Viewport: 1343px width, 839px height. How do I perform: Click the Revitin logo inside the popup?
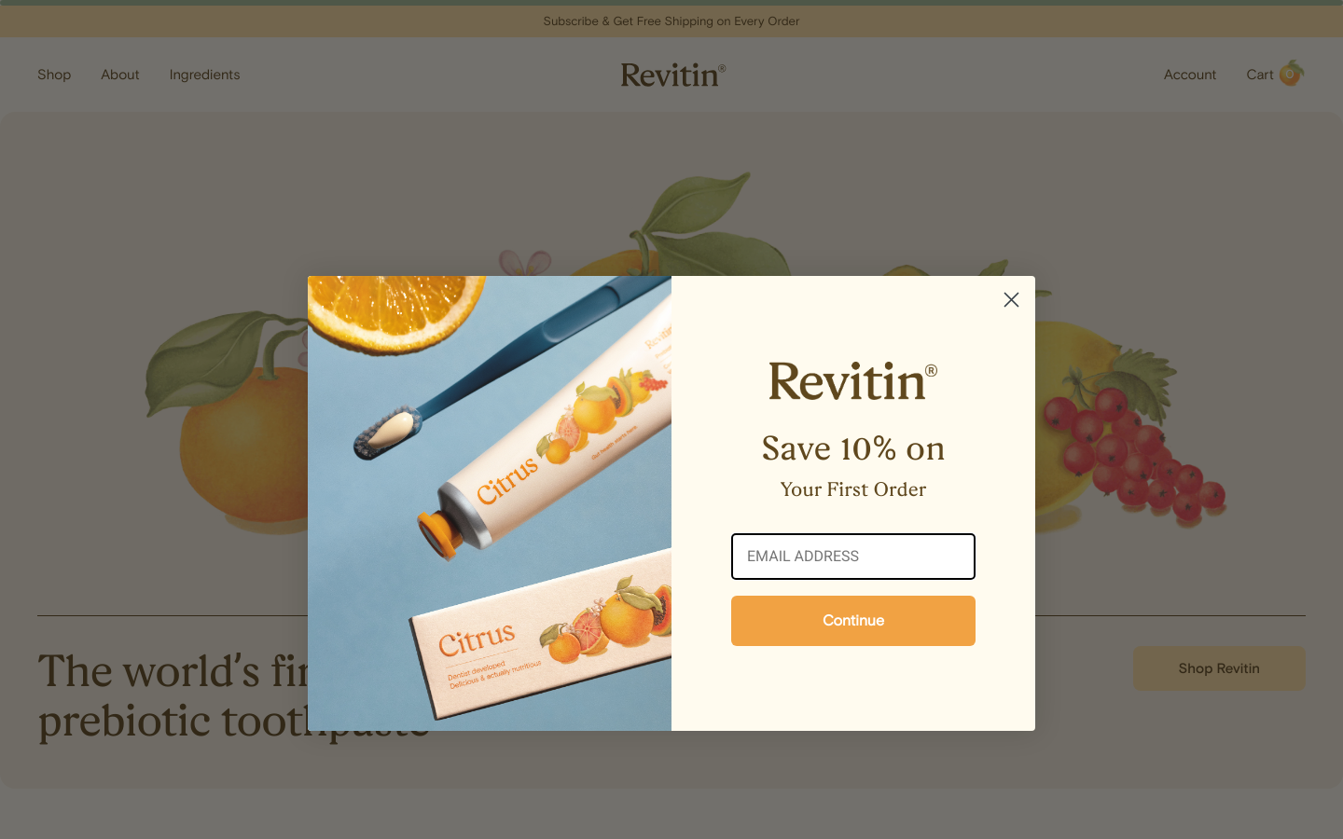[x=852, y=381]
